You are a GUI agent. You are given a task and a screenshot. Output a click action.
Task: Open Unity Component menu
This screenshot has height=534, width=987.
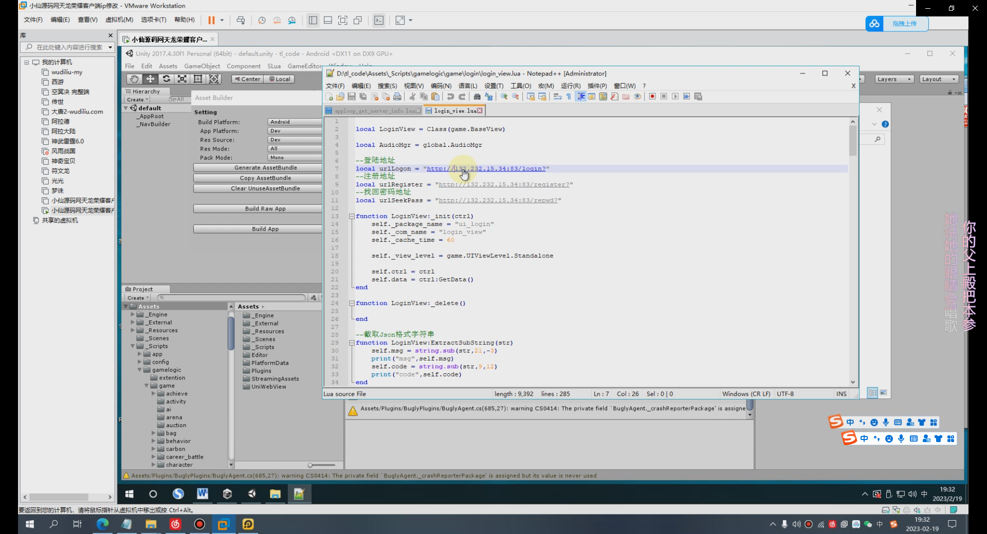[x=244, y=66]
